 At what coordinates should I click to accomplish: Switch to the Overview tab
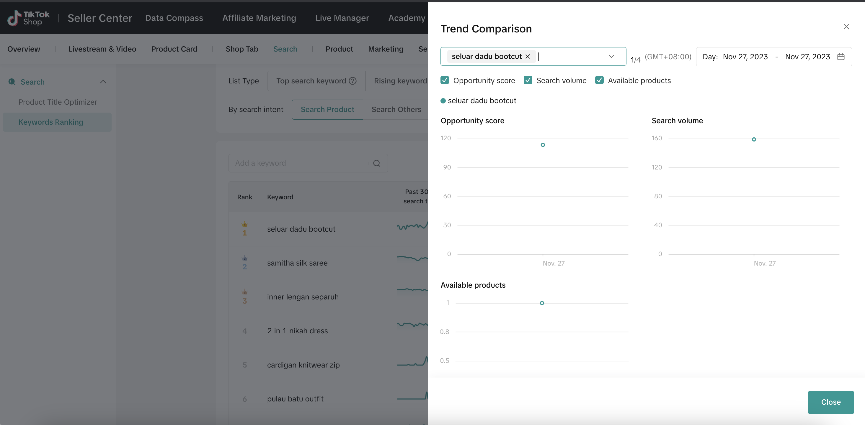24,49
